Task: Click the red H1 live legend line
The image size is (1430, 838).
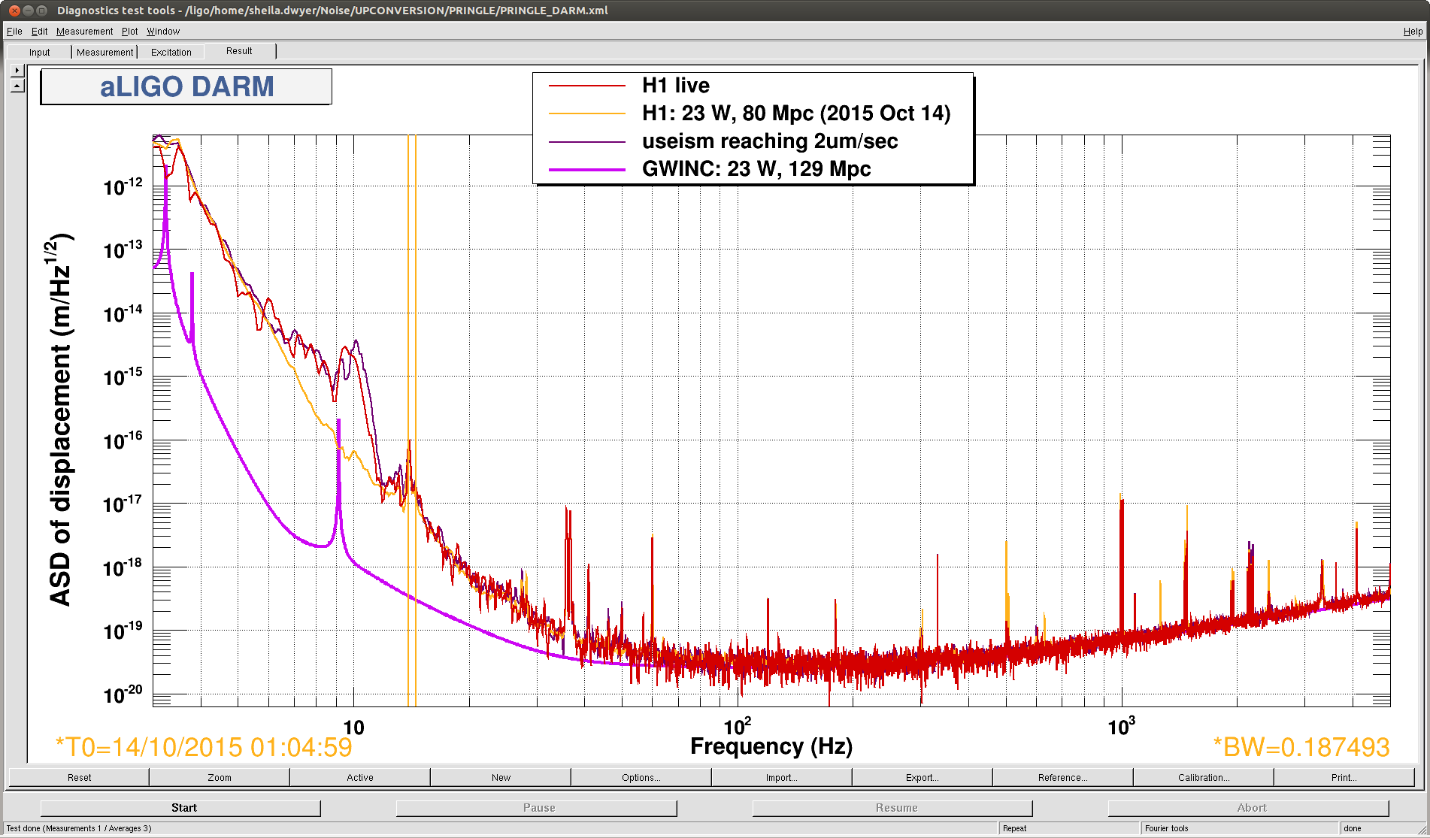Action: point(587,86)
